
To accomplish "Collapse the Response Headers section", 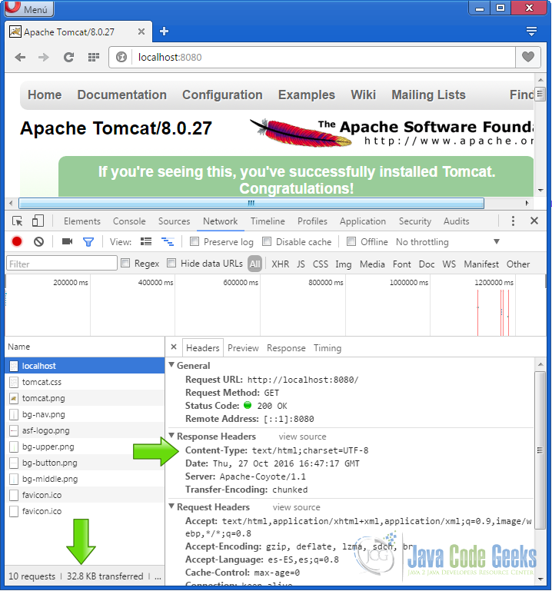I will click(172, 436).
